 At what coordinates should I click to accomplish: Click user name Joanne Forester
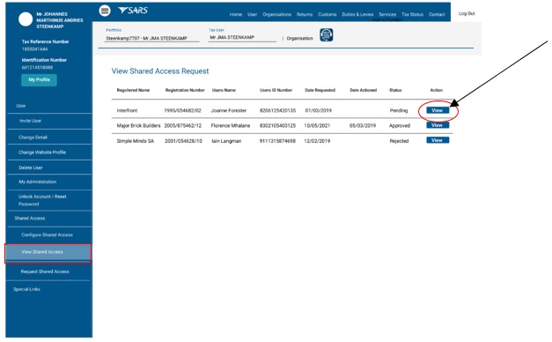tap(229, 111)
